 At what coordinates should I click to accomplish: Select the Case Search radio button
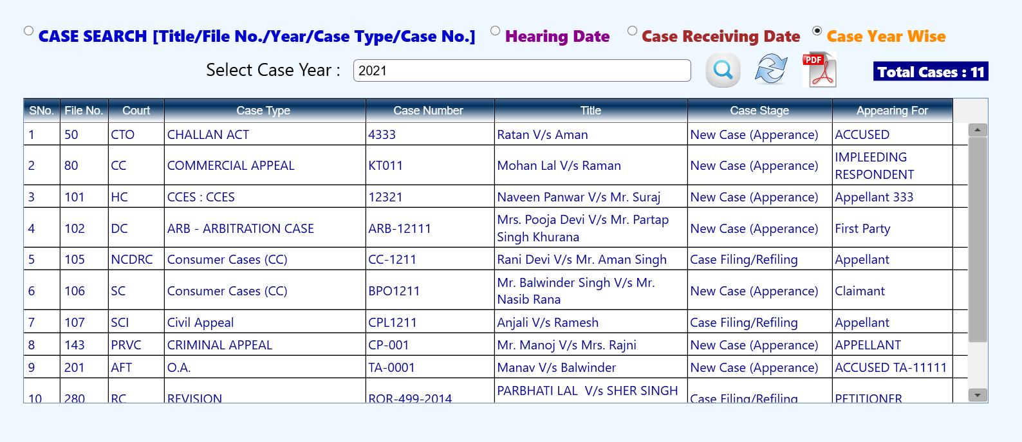pos(28,31)
